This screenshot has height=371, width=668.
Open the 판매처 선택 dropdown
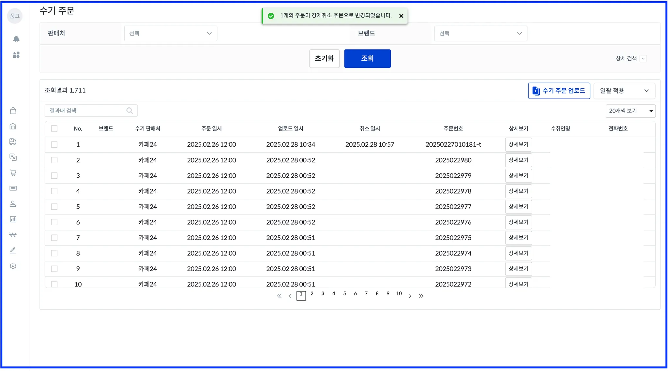pos(171,33)
